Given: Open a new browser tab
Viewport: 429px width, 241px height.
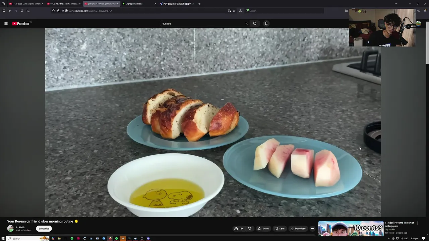Looking at the screenshot, I should pos(199,4).
